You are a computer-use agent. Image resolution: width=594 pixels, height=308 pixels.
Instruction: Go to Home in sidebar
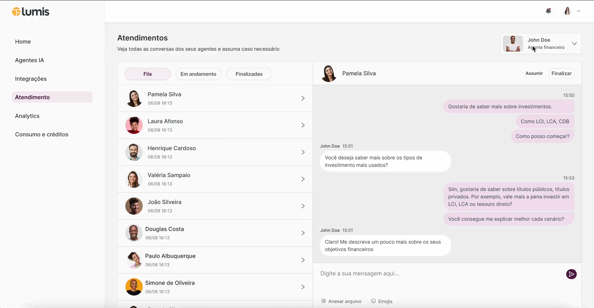(x=23, y=41)
